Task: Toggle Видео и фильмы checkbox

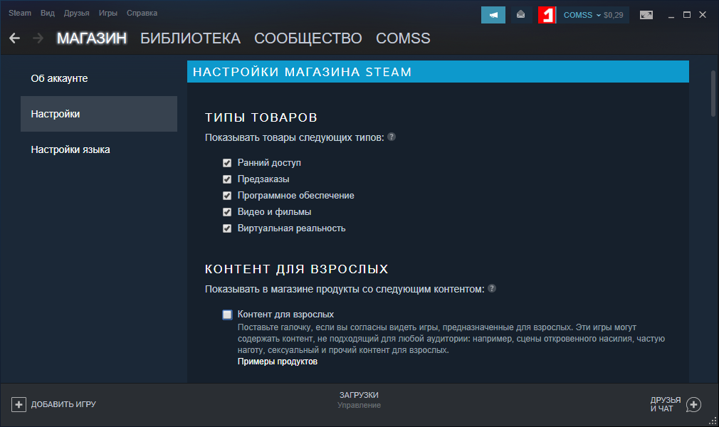Action: click(227, 212)
